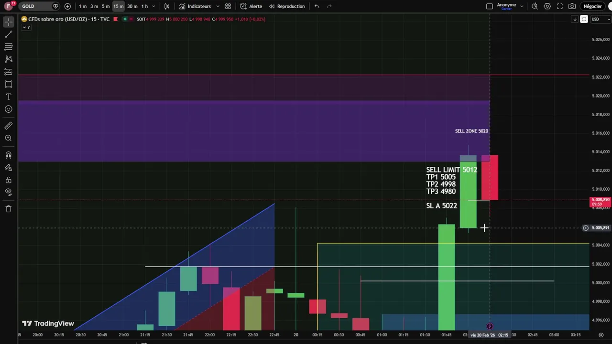This screenshot has height=344, width=612.
Task: Click the Anonyme layout name
Action: pyautogui.click(x=506, y=6)
